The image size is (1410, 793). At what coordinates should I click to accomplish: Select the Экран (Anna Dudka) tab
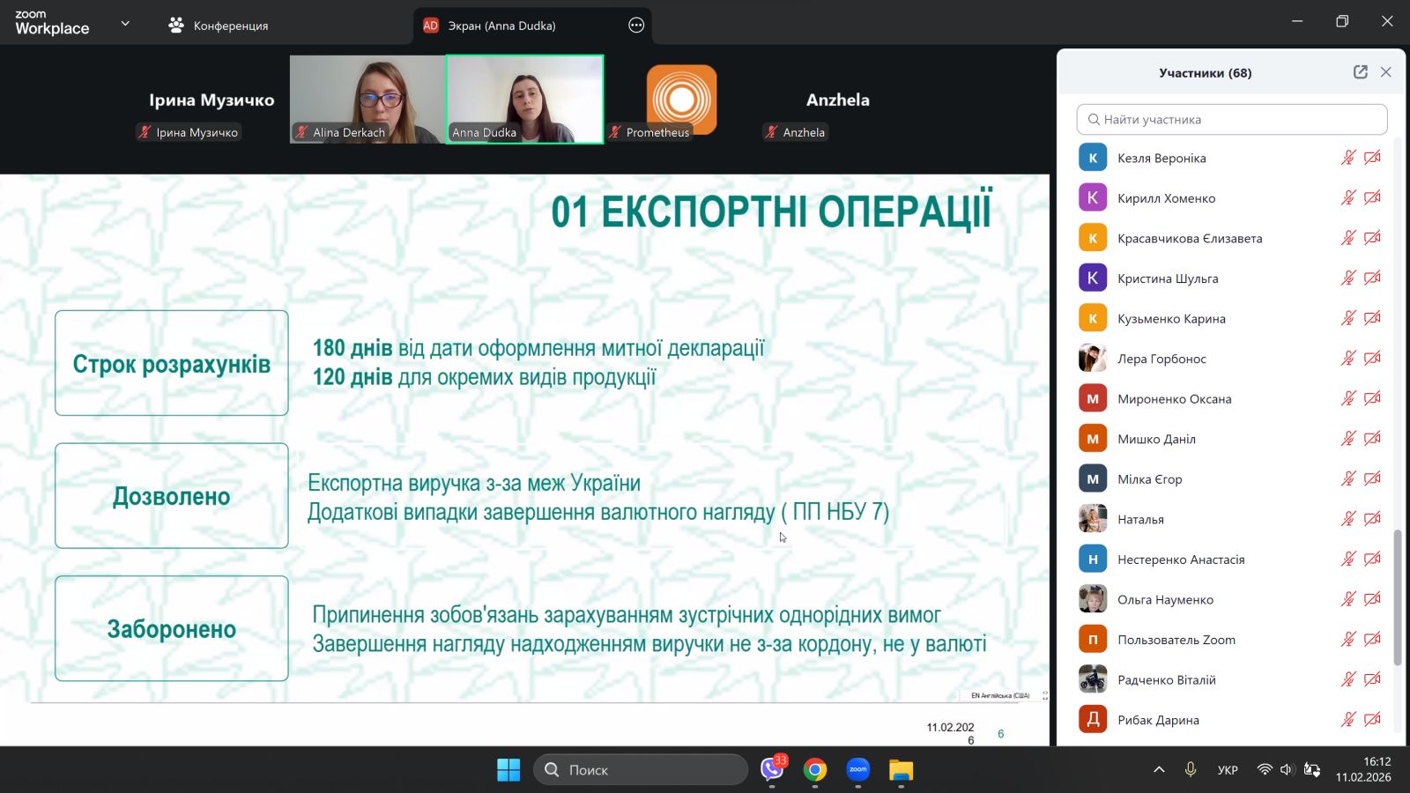pyautogui.click(x=501, y=26)
